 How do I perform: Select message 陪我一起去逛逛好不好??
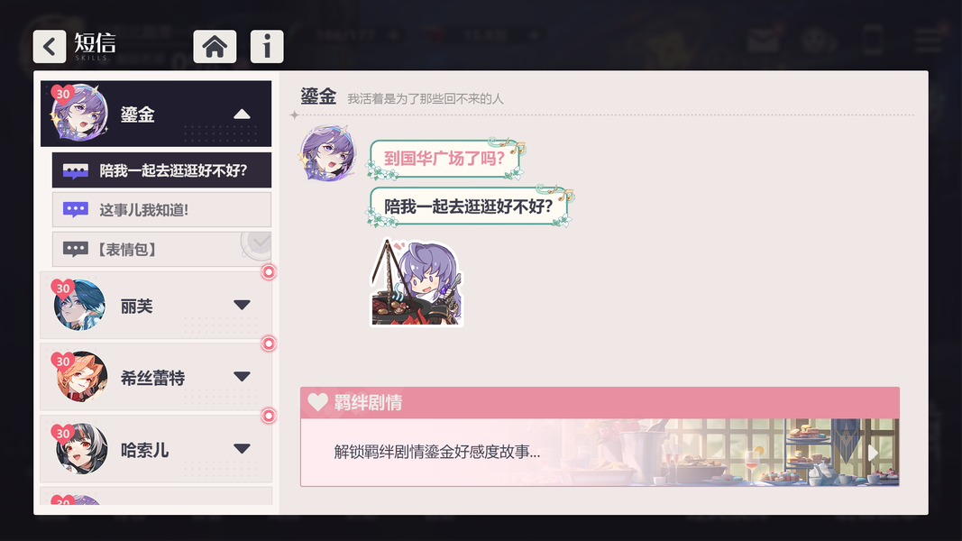point(162,170)
